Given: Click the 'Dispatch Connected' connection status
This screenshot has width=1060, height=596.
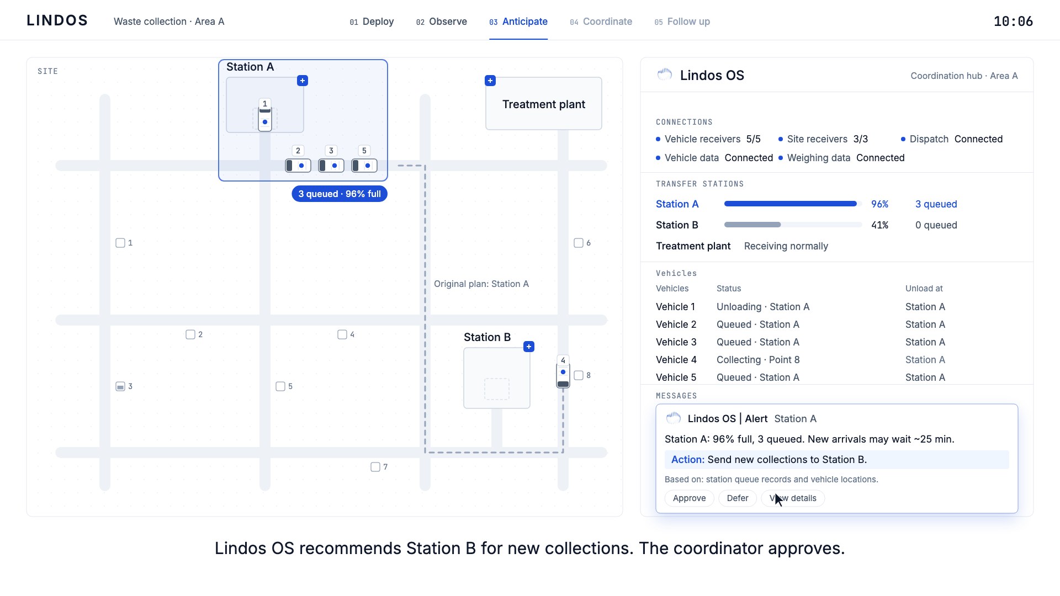Looking at the screenshot, I should click(952, 139).
